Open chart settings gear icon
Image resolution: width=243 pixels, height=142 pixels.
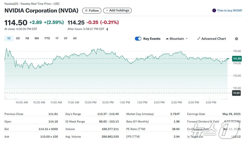click(236, 39)
